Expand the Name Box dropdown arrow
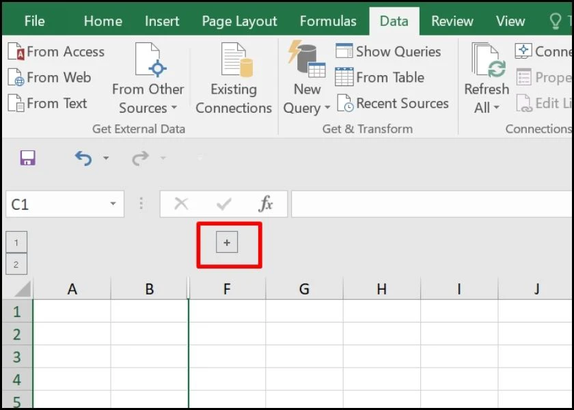Screen dimensions: 574x410 (113, 204)
